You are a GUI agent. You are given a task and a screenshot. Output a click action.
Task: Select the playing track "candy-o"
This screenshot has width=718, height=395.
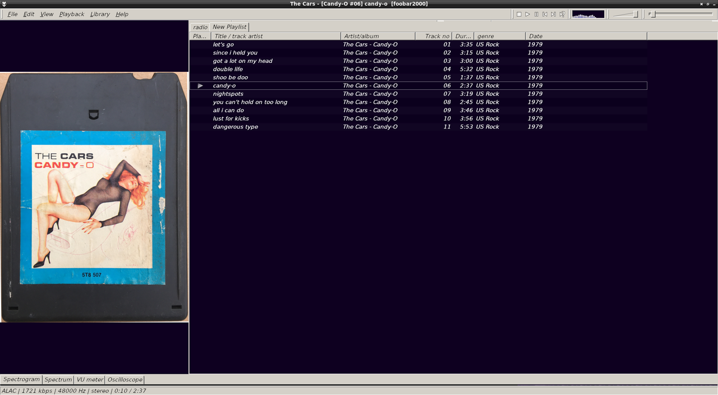(x=418, y=85)
